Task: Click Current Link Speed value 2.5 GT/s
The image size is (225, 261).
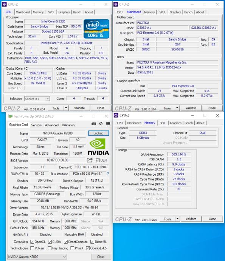Action: tap(159, 96)
